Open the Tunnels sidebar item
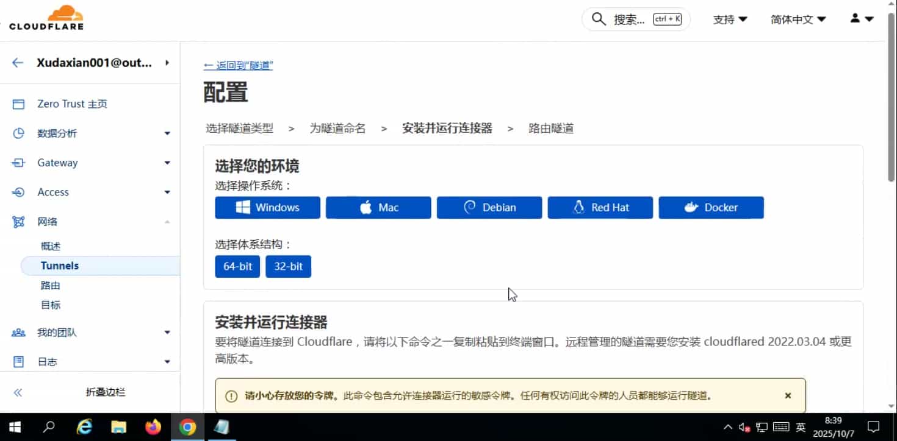Image resolution: width=897 pixels, height=441 pixels. (x=60, y=266)
